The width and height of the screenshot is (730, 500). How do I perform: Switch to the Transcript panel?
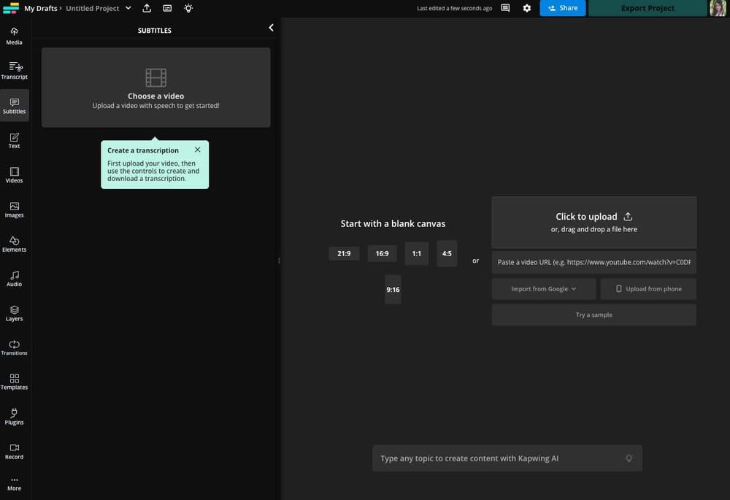pos(14,69)
